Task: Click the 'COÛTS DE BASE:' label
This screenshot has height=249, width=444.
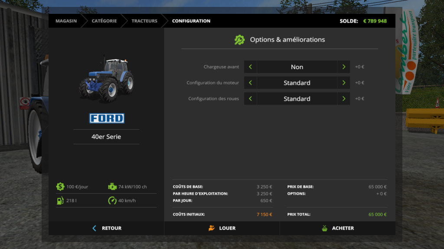Action: click(188, 187)
